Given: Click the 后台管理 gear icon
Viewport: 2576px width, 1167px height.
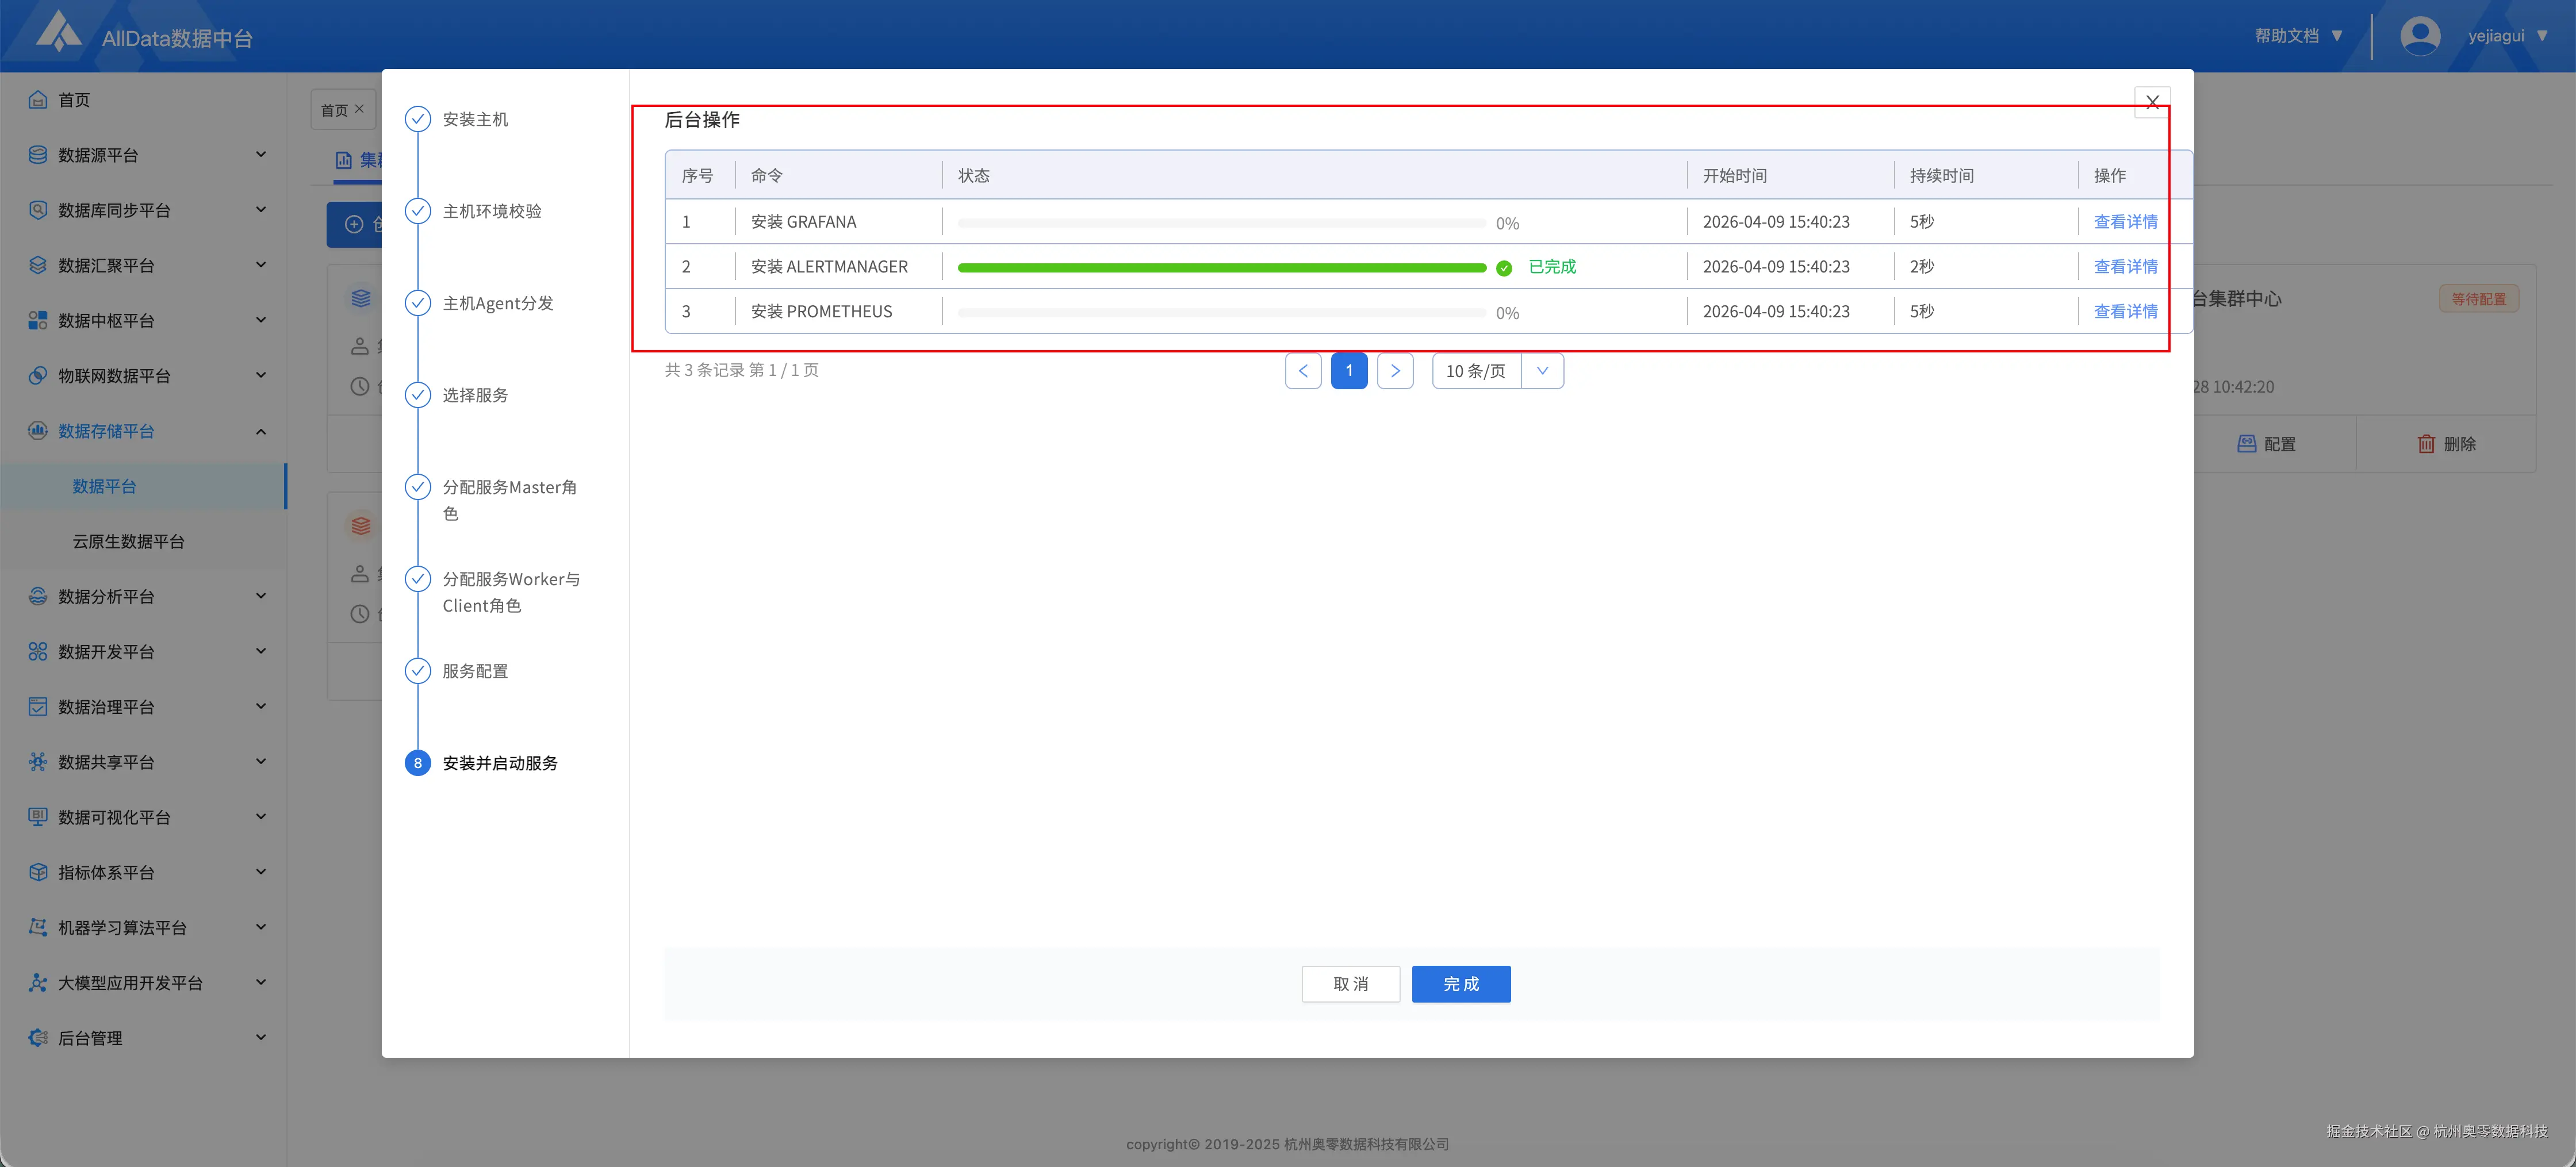Looking at the screenshot, I should point(38,1038).
